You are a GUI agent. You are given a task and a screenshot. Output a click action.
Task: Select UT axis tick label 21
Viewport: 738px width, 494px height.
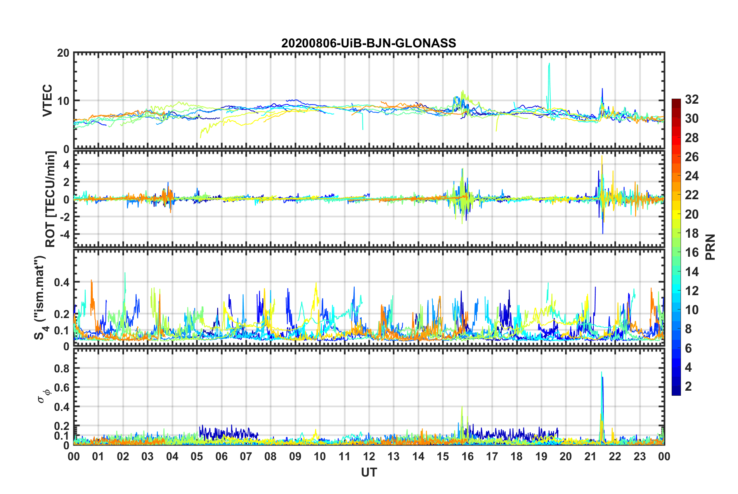[x=590, y=456]
